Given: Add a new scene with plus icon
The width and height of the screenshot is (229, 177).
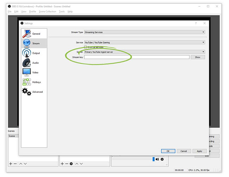Looking at the screenshot, I should pos(11,164).
